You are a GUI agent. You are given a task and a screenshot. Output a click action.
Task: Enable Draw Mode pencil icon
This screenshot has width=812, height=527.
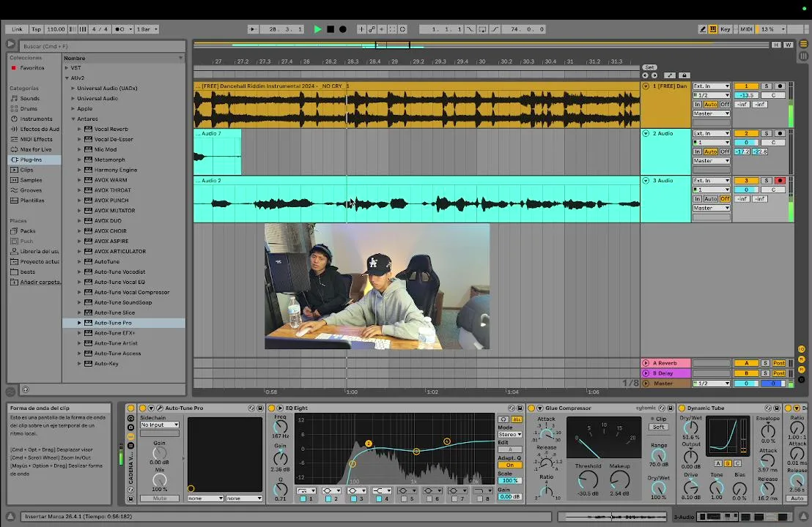pos(703,29)
